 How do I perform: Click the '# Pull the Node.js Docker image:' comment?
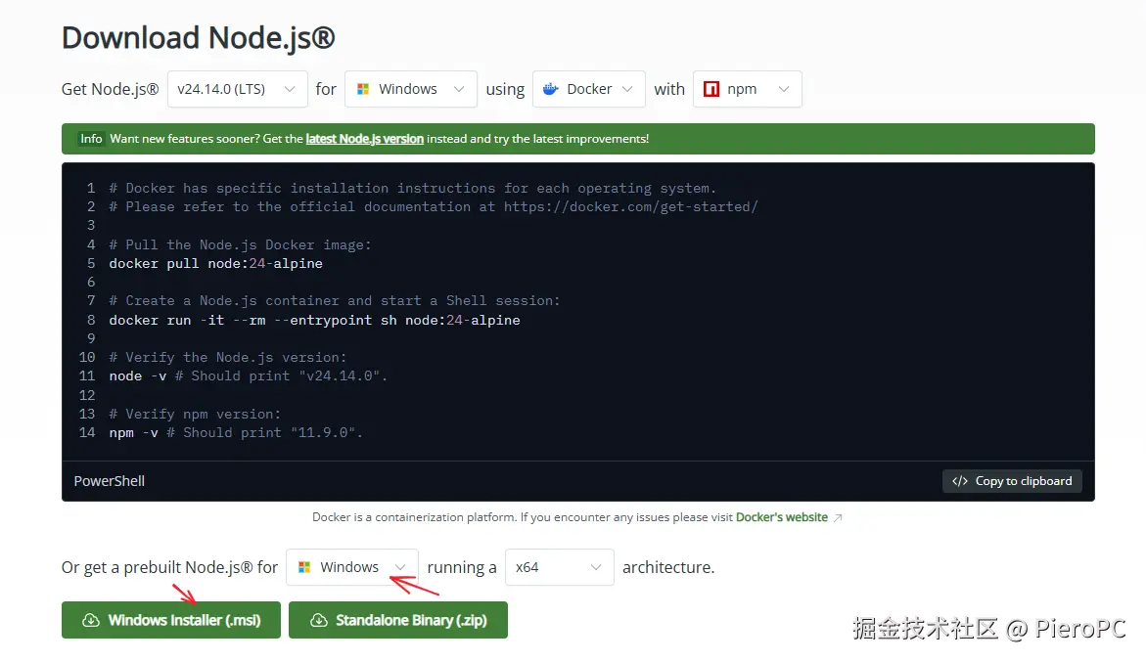(x=240, y=244)
